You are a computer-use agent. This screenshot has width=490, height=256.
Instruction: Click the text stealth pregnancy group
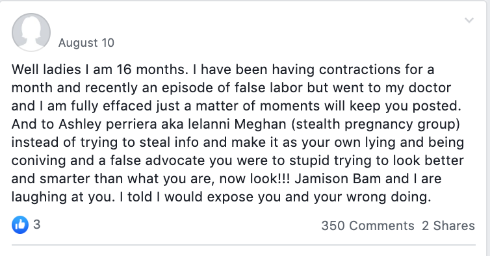click(x=376, y=124)
